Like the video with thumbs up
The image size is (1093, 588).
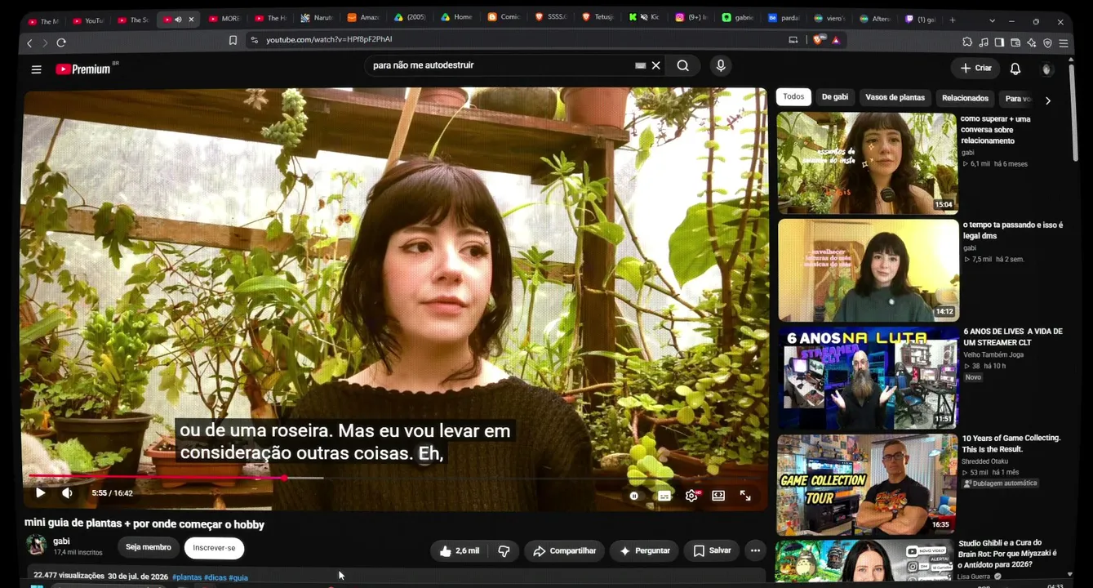pyautogui.click(x=459, y=551)
